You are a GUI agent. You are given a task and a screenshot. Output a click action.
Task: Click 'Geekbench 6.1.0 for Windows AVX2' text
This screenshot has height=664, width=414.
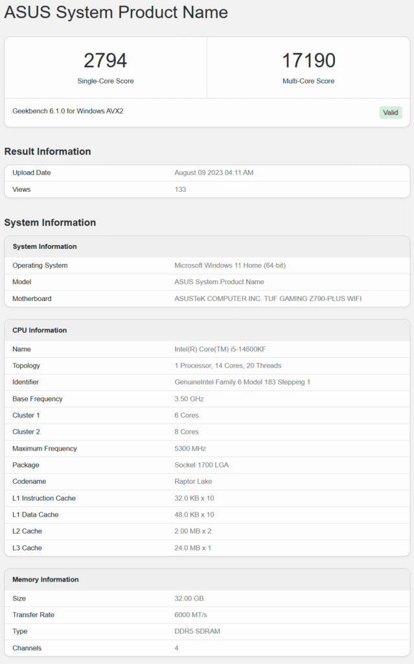coord(68,111)
